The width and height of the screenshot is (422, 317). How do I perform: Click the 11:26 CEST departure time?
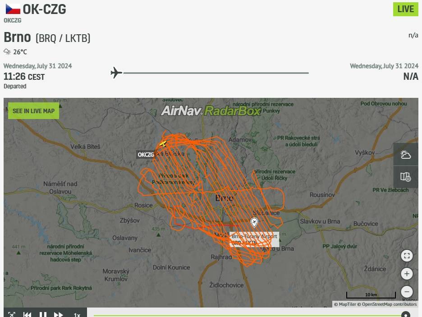tap(24, 77)
